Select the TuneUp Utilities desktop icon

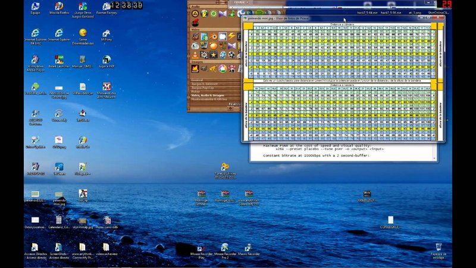(225, 171)
